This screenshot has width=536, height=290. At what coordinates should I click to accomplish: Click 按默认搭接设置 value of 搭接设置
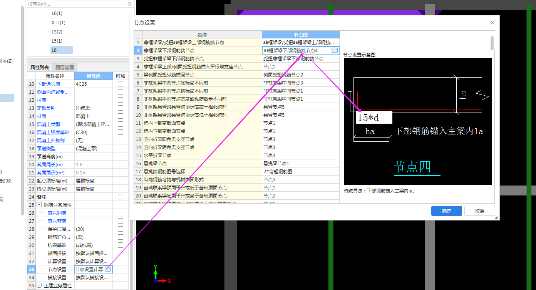point(94,277)
